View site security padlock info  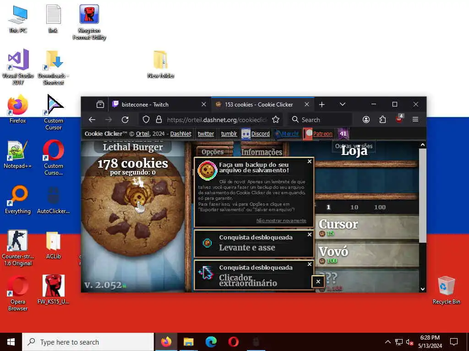point(159,120)
